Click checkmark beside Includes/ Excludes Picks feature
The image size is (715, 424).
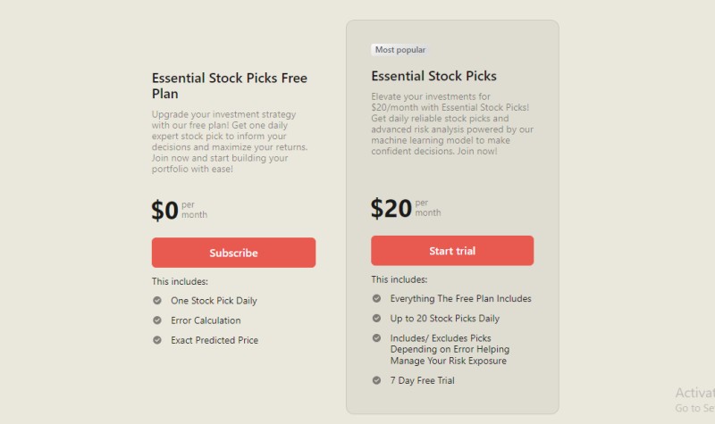pyautogui.click(x=376, y=338)
